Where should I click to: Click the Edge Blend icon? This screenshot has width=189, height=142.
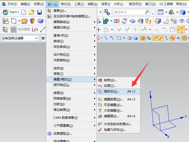click(x=158, y=21)
